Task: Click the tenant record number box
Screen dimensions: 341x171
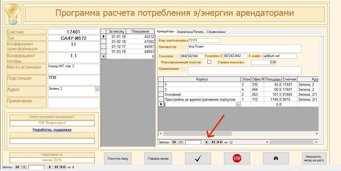Action: coord(194,142)
